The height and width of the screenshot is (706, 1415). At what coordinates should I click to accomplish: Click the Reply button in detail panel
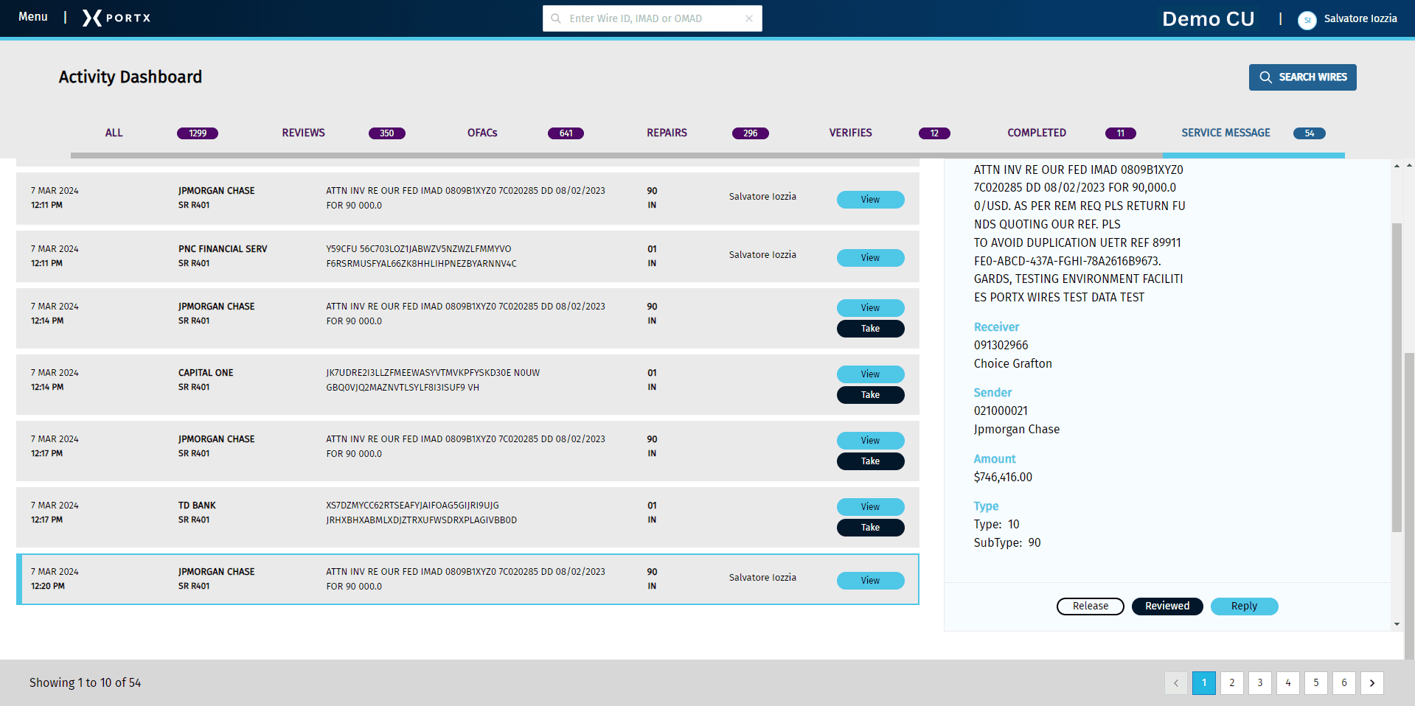1244,607
